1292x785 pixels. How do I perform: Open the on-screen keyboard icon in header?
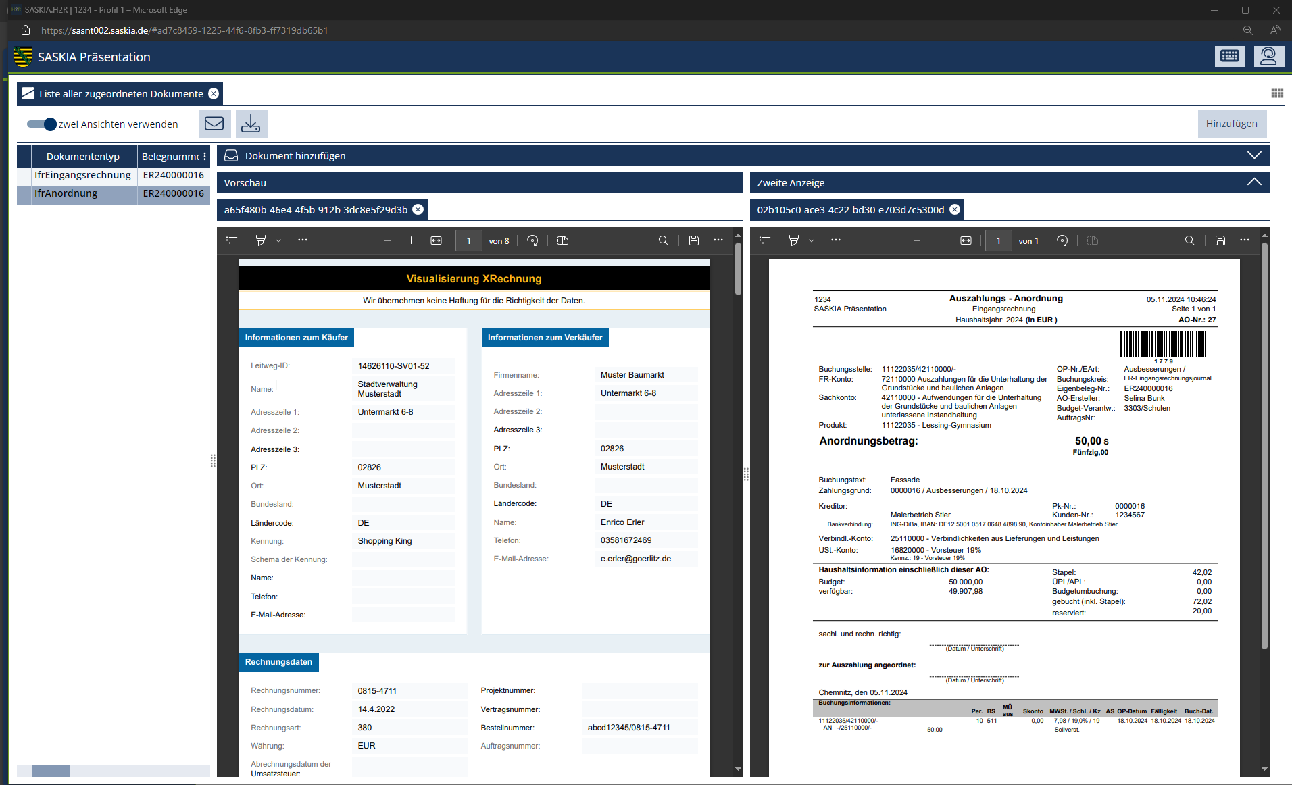[x=1229, y=57]
